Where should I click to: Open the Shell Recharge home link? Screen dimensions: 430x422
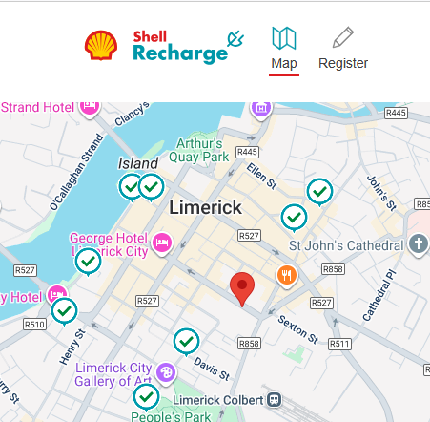[188, 47]
